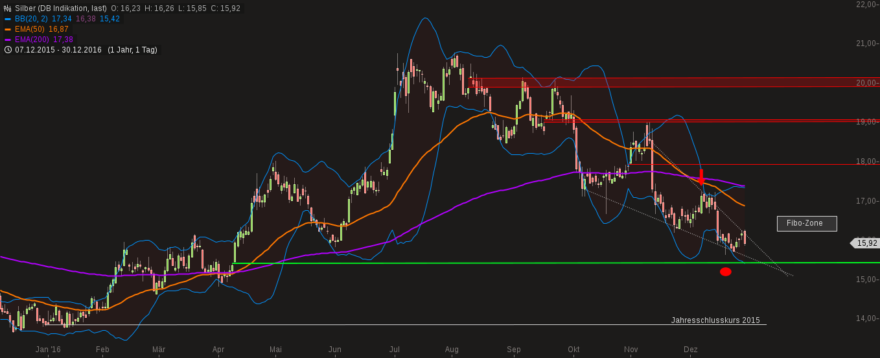Click the Feb time axis label
The height and width of the screenshot is (358, 880).
[102, 350]
